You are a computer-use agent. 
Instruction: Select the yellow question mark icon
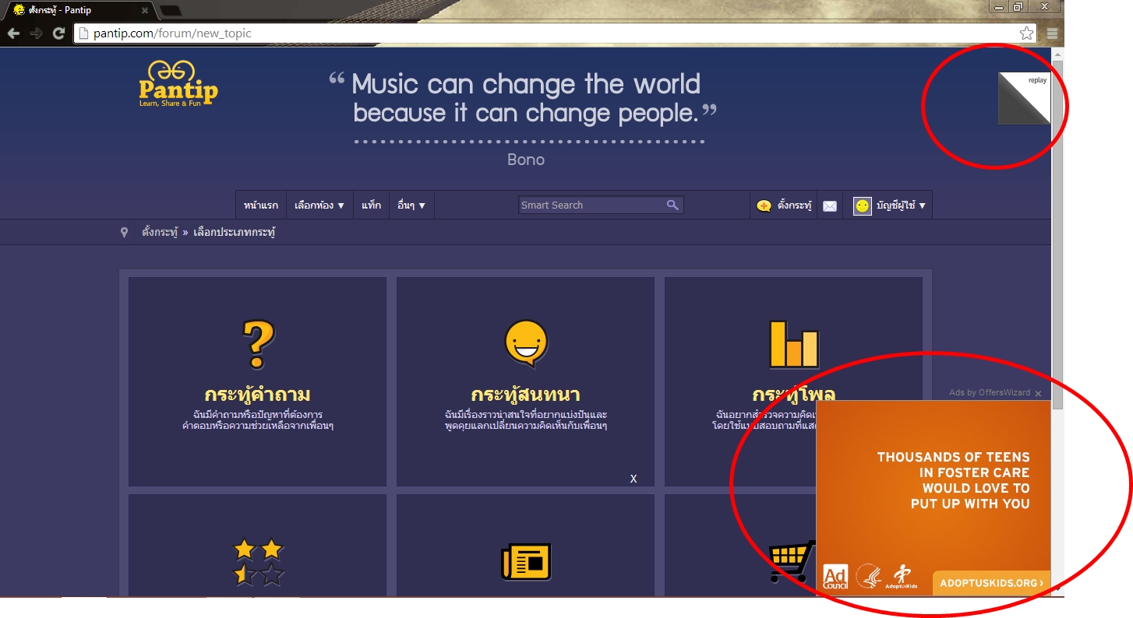coord(257,346)
